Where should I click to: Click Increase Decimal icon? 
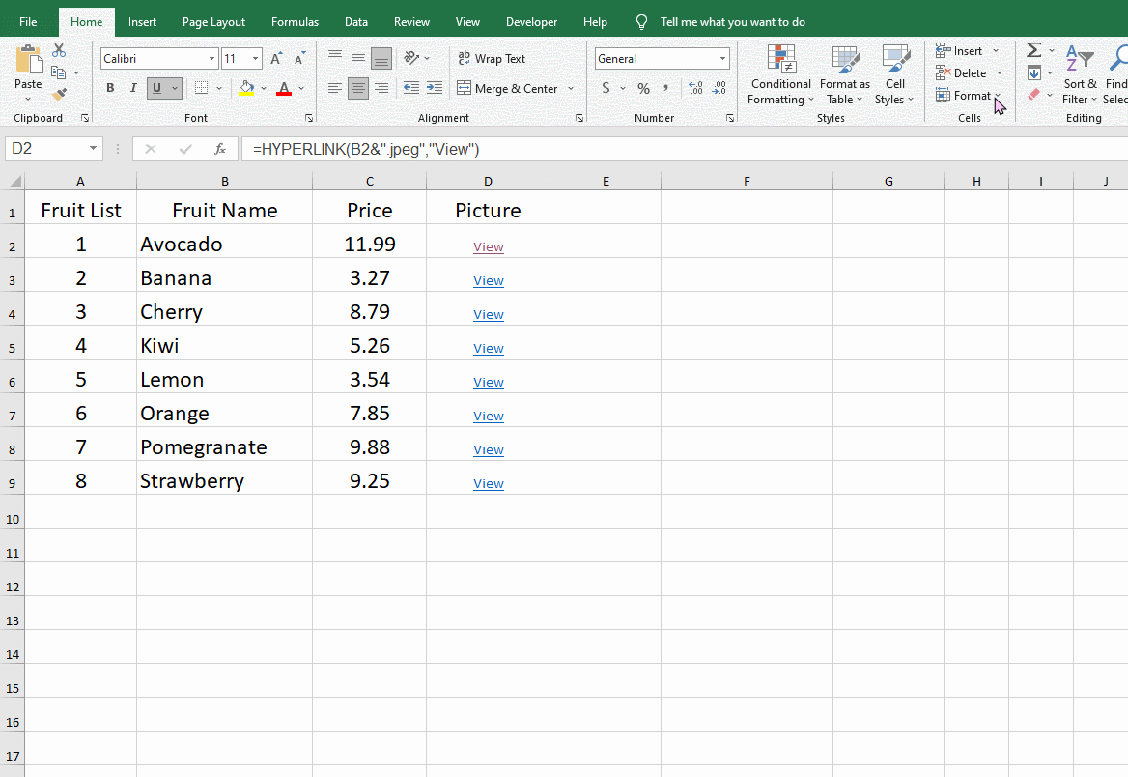tap(695, 88)
